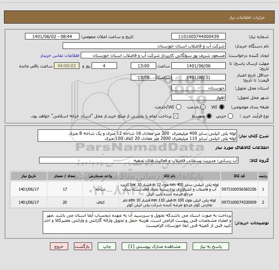Click the unit cell کلاف
The height and width of the screenshot is (270, 279).
pyautogui.click(x=100, y=202)
